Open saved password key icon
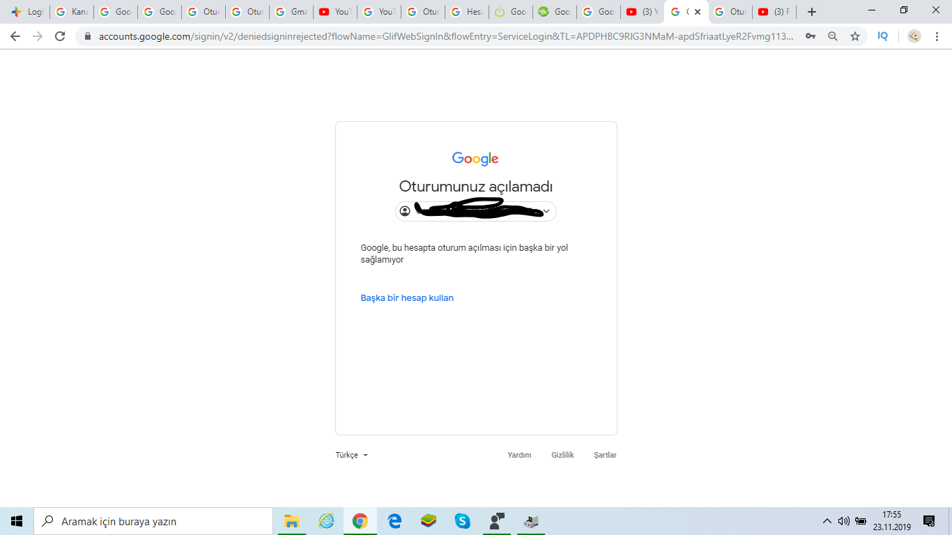952x535 pixels. (x=811, y=36)
